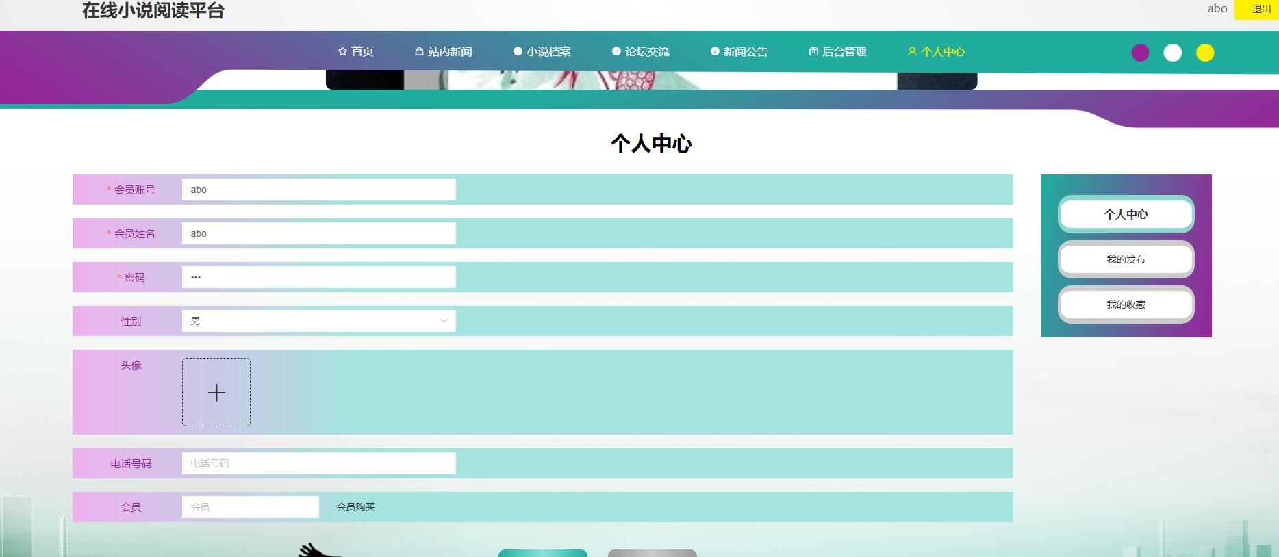Click the 性别 dropdown chevron arrow
The width and height of the screenshot is (1279, 557).
coord(444,321)
